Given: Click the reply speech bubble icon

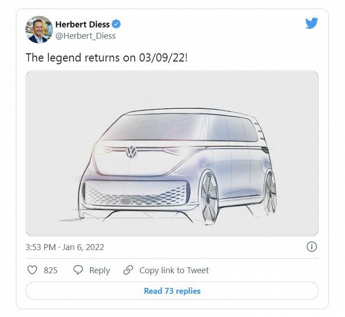Looking at the screenshot, I should tap(78, 270).
